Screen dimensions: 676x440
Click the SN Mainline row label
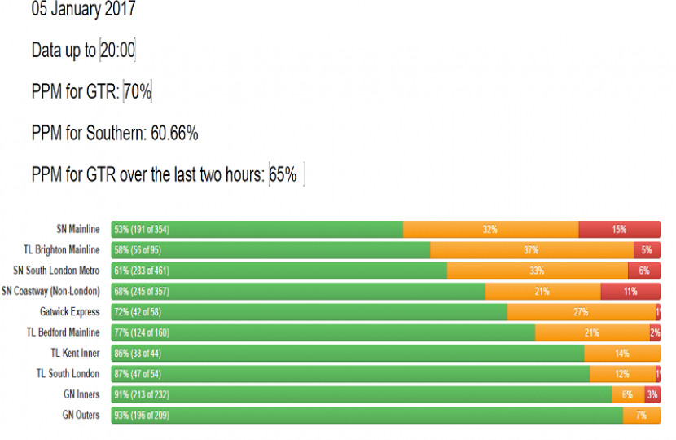pos(79,230)
